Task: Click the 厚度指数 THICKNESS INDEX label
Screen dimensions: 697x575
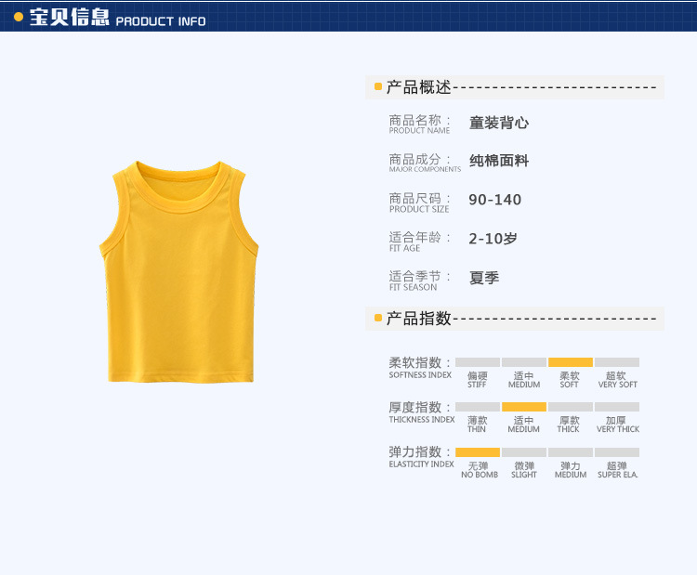Action: [422, 412]
